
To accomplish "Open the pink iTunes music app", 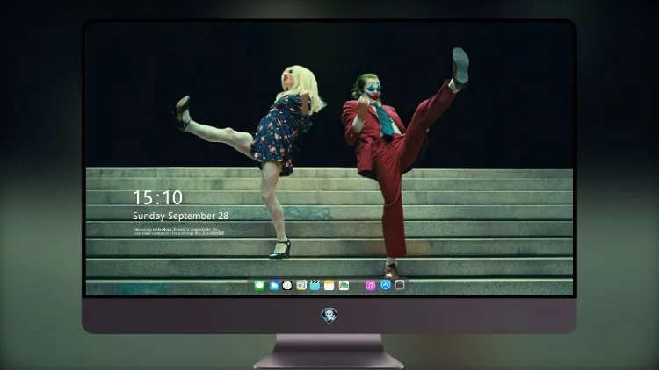I will coord(370,286).
